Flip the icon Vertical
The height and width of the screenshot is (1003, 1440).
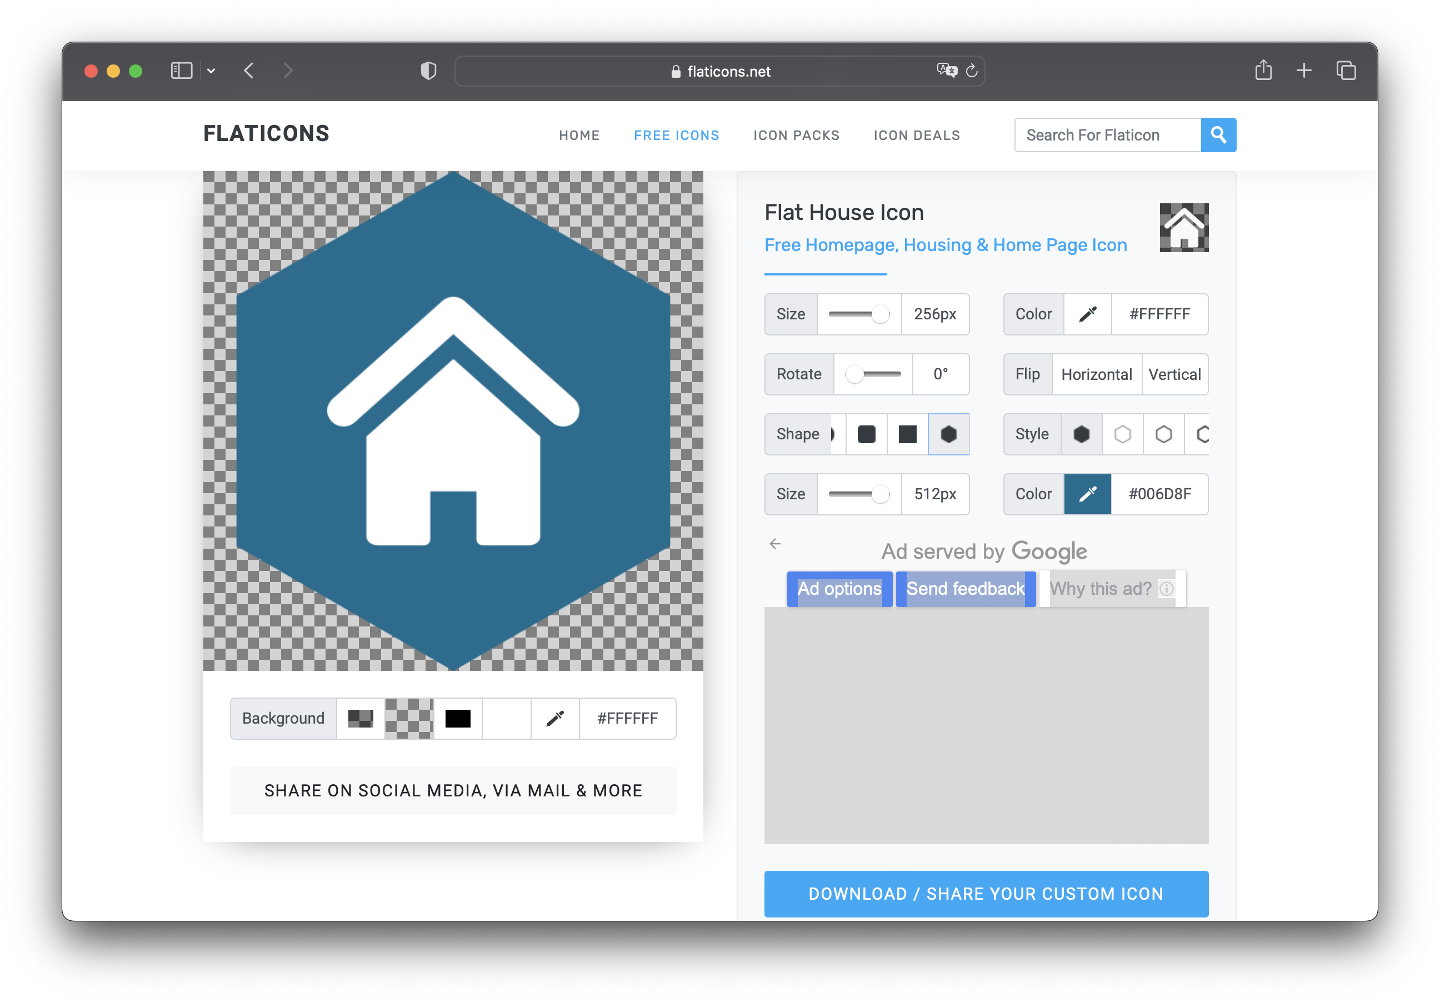(1174, 374)
